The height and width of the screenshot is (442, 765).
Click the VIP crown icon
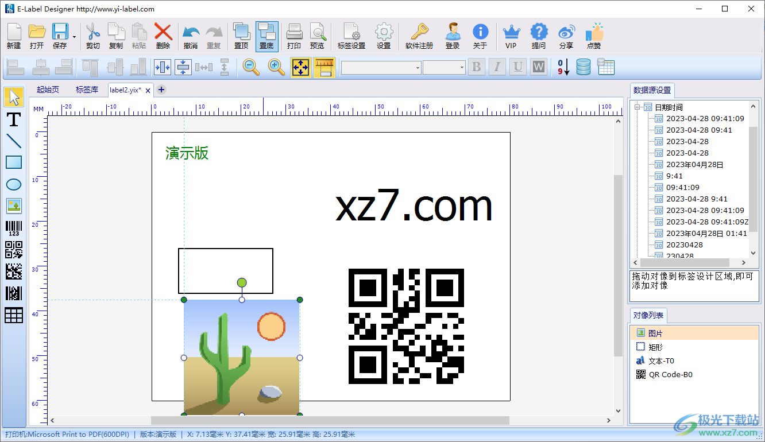tap(511, 36)
